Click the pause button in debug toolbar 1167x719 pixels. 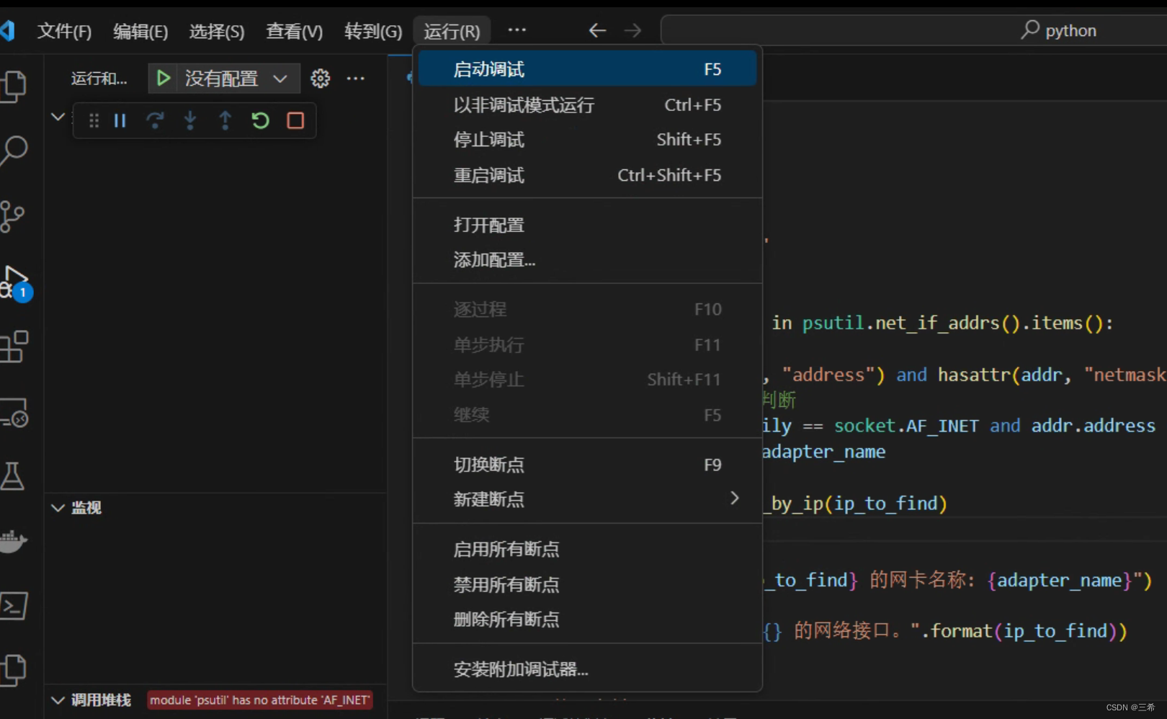point(120,121)
